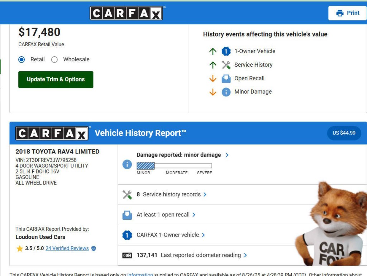
Task: Click the printer icon on the Print button
Action: [x=340, y=13]
